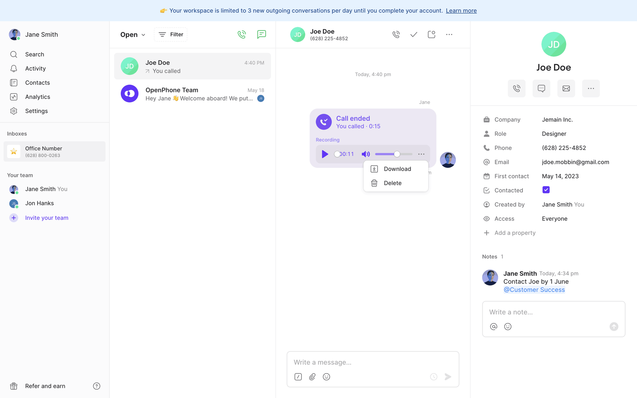637x398 pixels.
Task: Toggle the Contacted checkbox
Action: click(x=546, y=190)
